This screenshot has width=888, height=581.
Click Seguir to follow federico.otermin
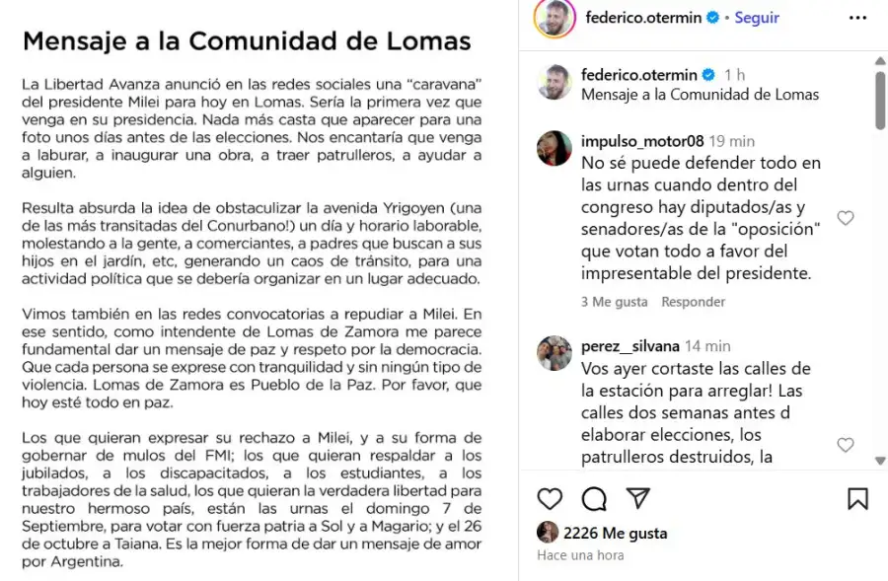(x=757, y=16)
